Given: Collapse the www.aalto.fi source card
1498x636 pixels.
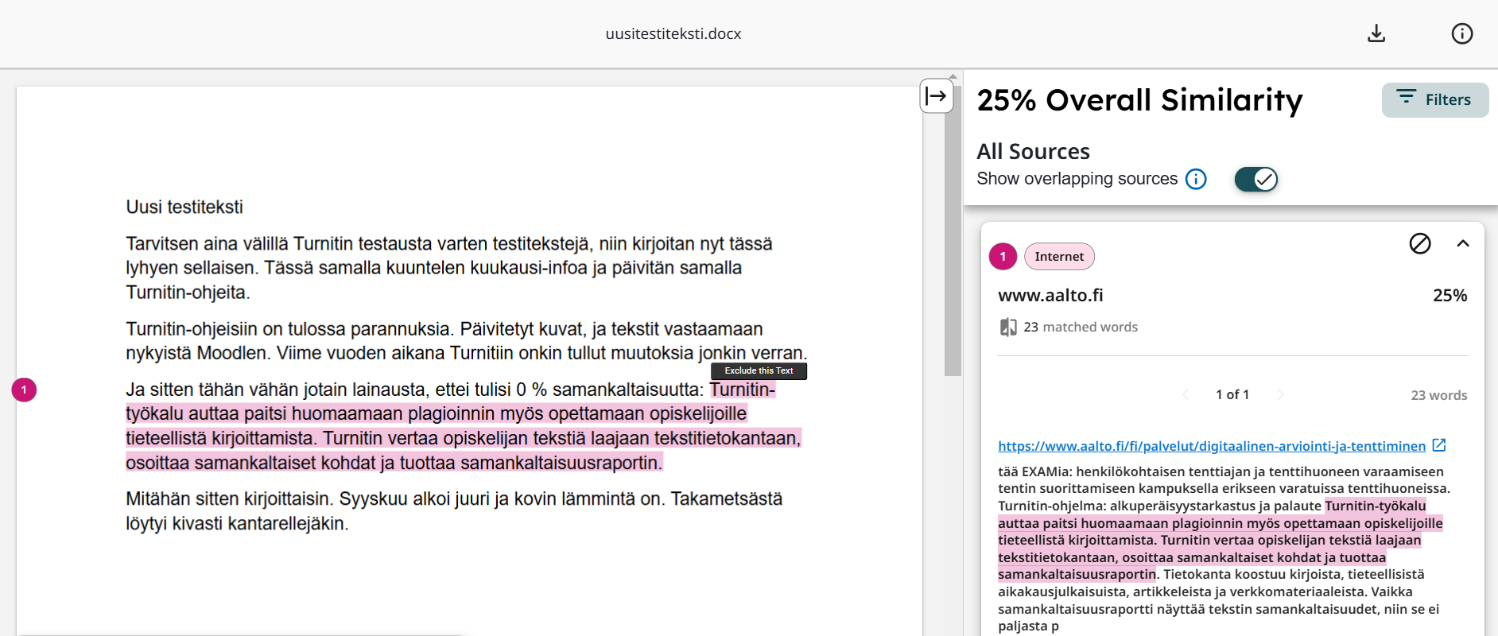Looking at the screenshot, I should point(1462,243).
